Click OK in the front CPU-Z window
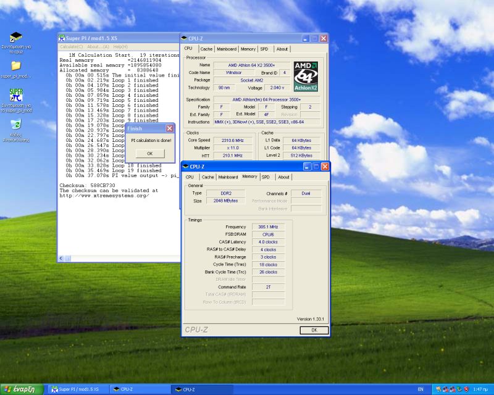This screenshot has height=395, width=494. (x=314, y=330)
